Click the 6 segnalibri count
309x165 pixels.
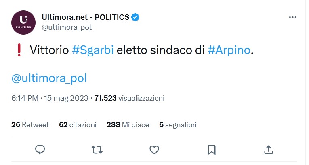pyautogui.click(x=178, y=125)
